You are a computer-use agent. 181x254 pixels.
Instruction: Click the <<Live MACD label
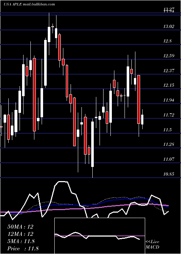(x=152, y=244)
